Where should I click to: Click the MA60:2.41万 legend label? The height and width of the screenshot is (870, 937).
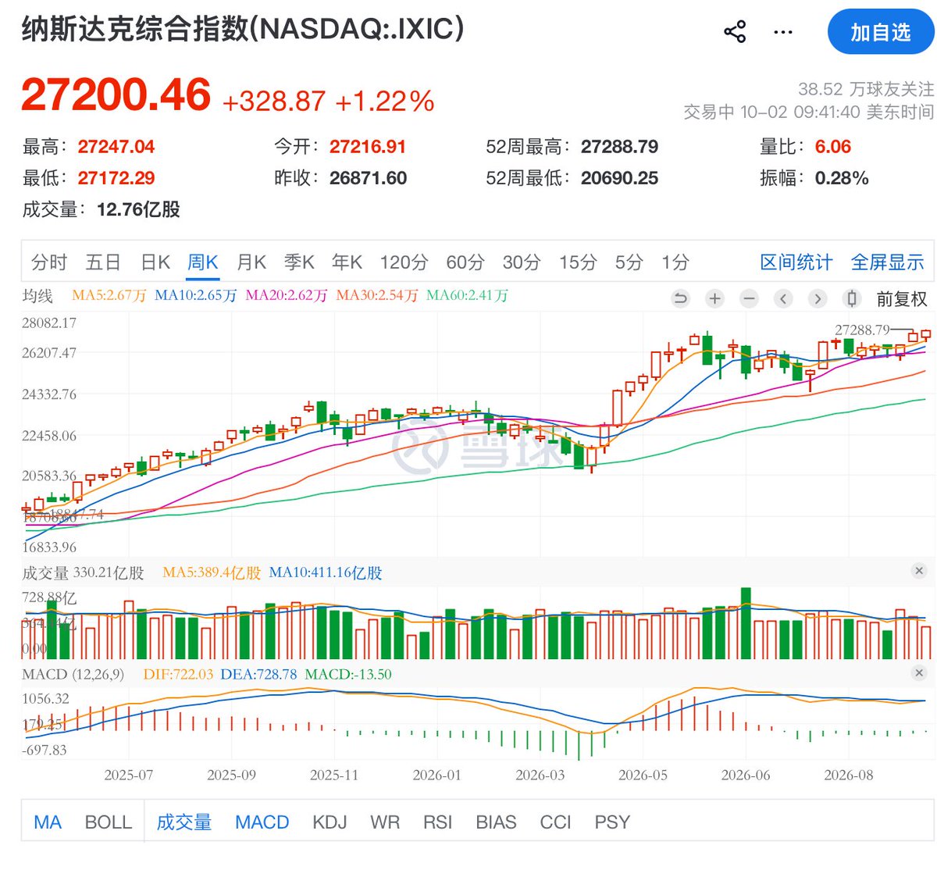pyautogui.click(x=467, y=295)
